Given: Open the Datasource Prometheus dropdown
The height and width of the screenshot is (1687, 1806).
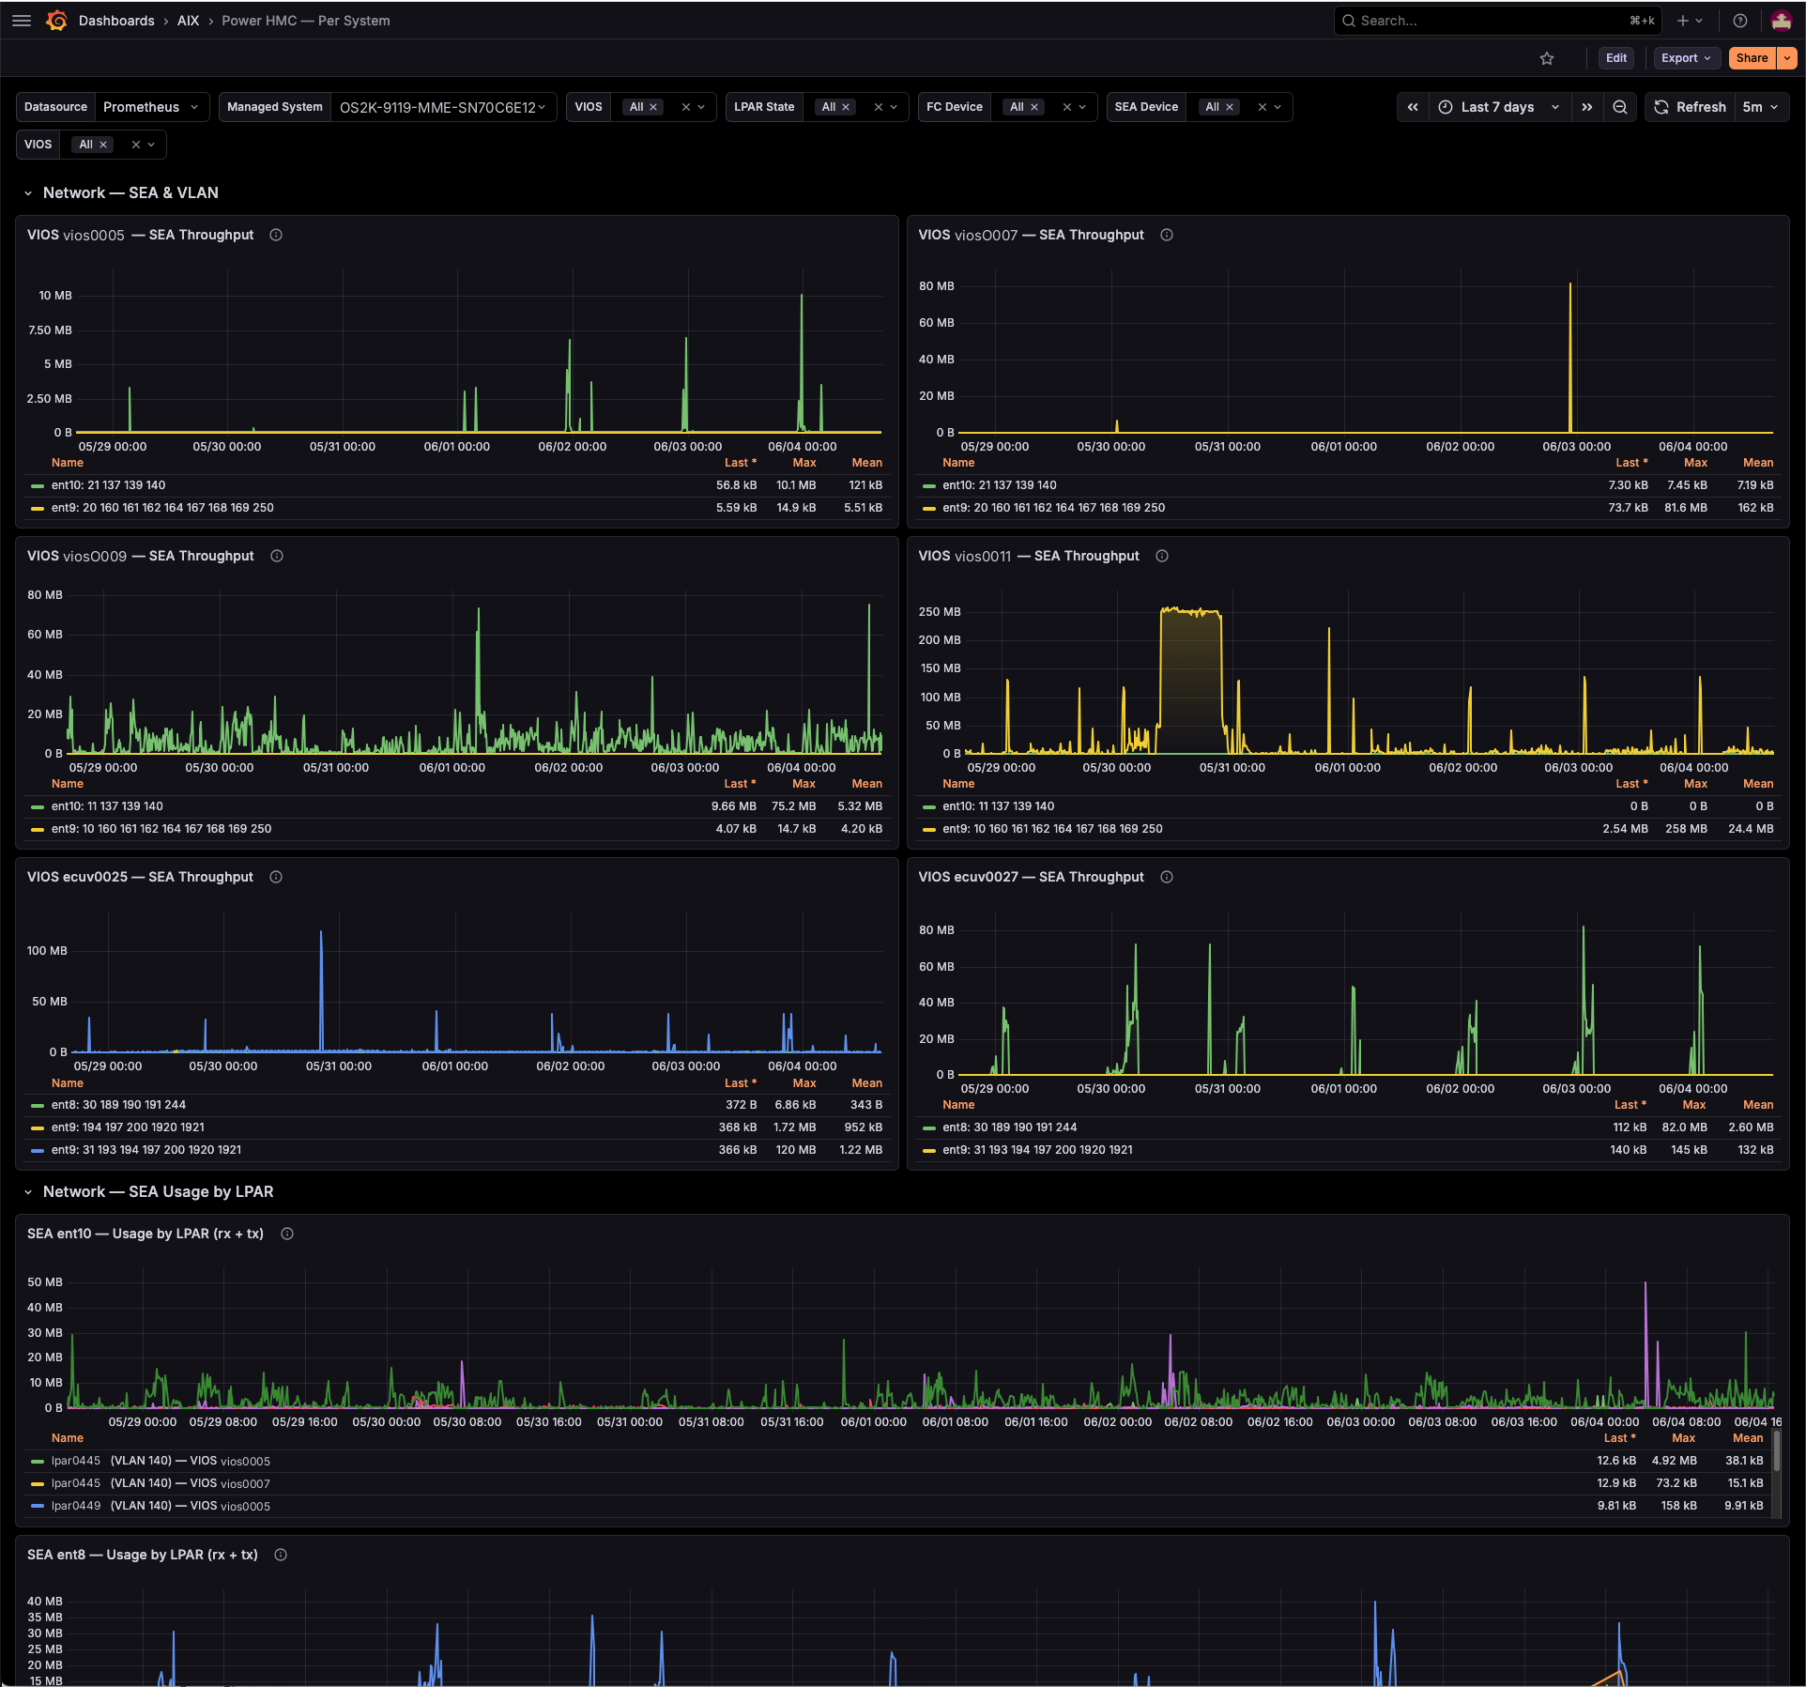Looking at the screenshot, I should (x=151, y=107).
